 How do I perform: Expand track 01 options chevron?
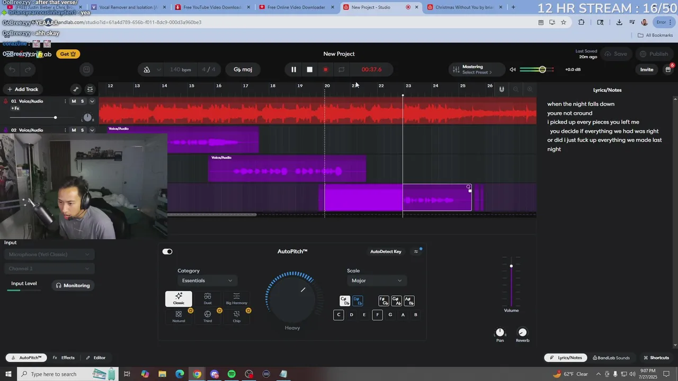(92, 101)
